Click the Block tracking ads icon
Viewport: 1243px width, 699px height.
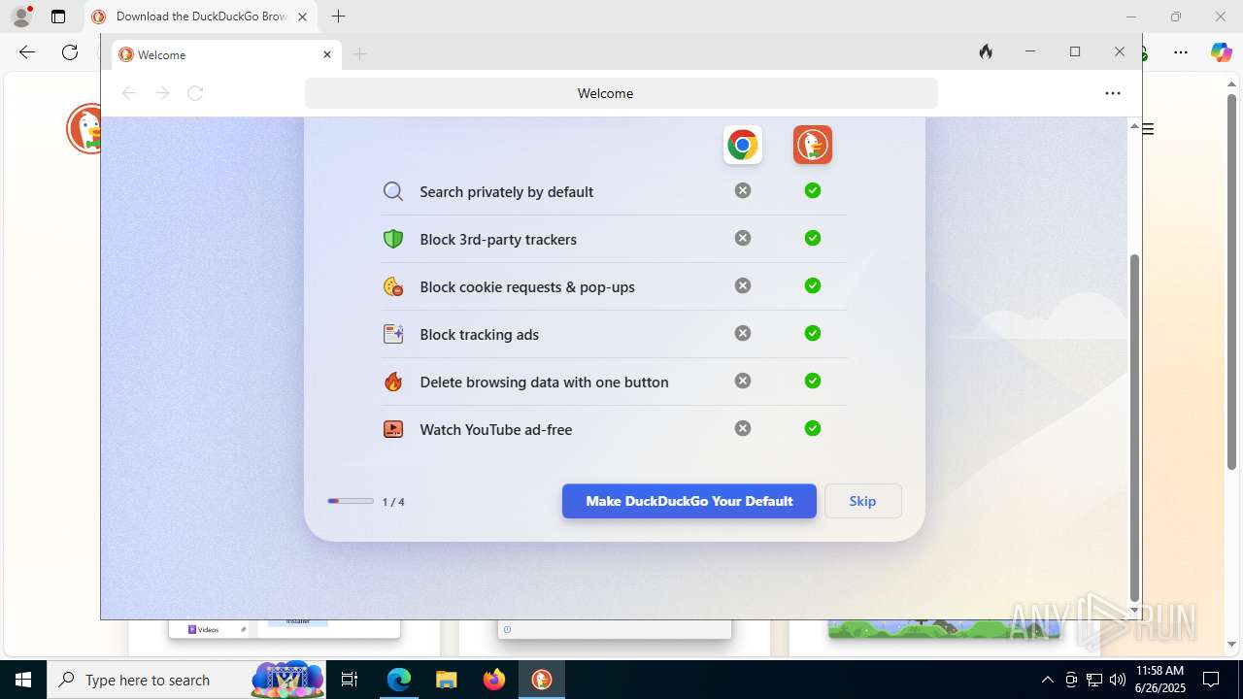coord(393,334)
